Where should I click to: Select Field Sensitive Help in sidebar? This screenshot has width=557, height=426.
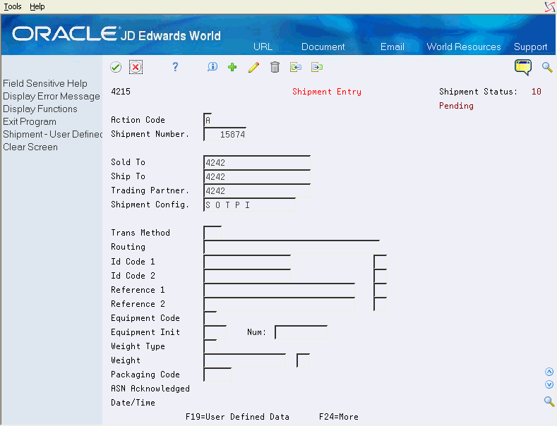pyautogui.click(x=45, y=83)
